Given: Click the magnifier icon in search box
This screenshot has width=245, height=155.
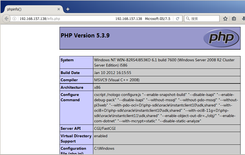Looking at the screenshot, I should coord(188,19).
